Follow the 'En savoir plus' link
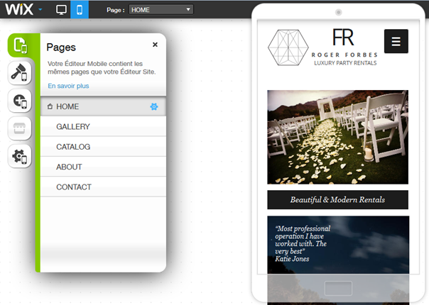Image resolution: width=429 pixels, height=305 pixels. 68,86
